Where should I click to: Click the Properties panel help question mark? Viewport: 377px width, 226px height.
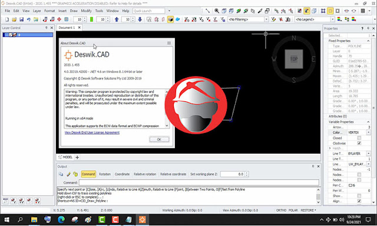[362, 28]
